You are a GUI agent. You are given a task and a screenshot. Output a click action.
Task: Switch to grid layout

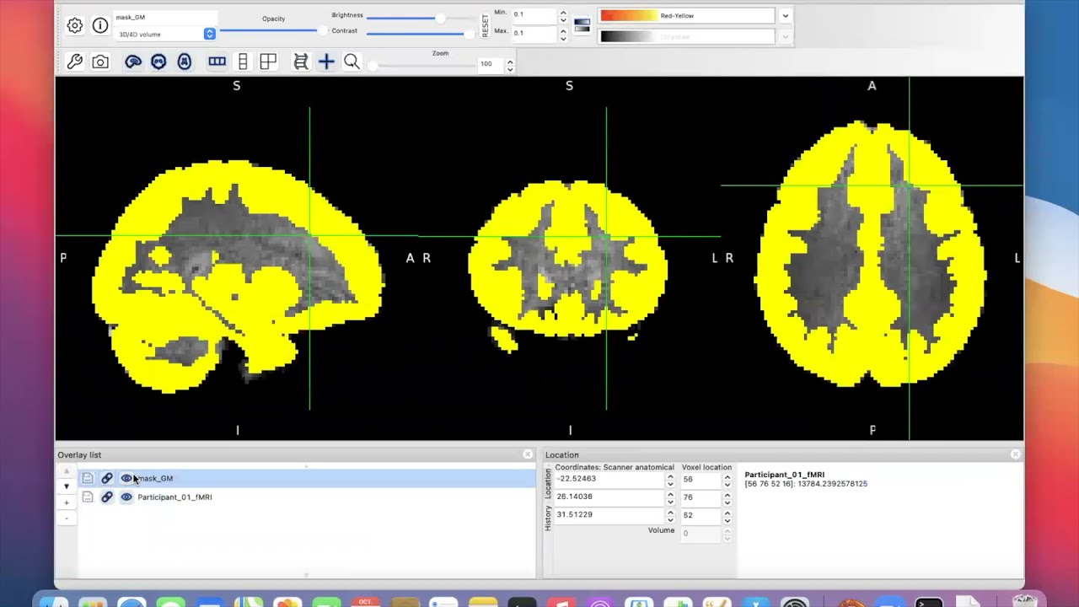click(x=268, y=62)
